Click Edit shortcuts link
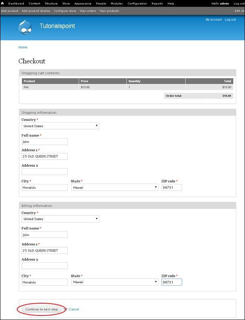The width and height of the screenshot is (245, 320). coord(240,11)
